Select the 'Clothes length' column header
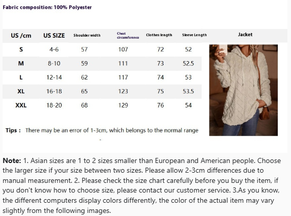 (x=159, y=35)
